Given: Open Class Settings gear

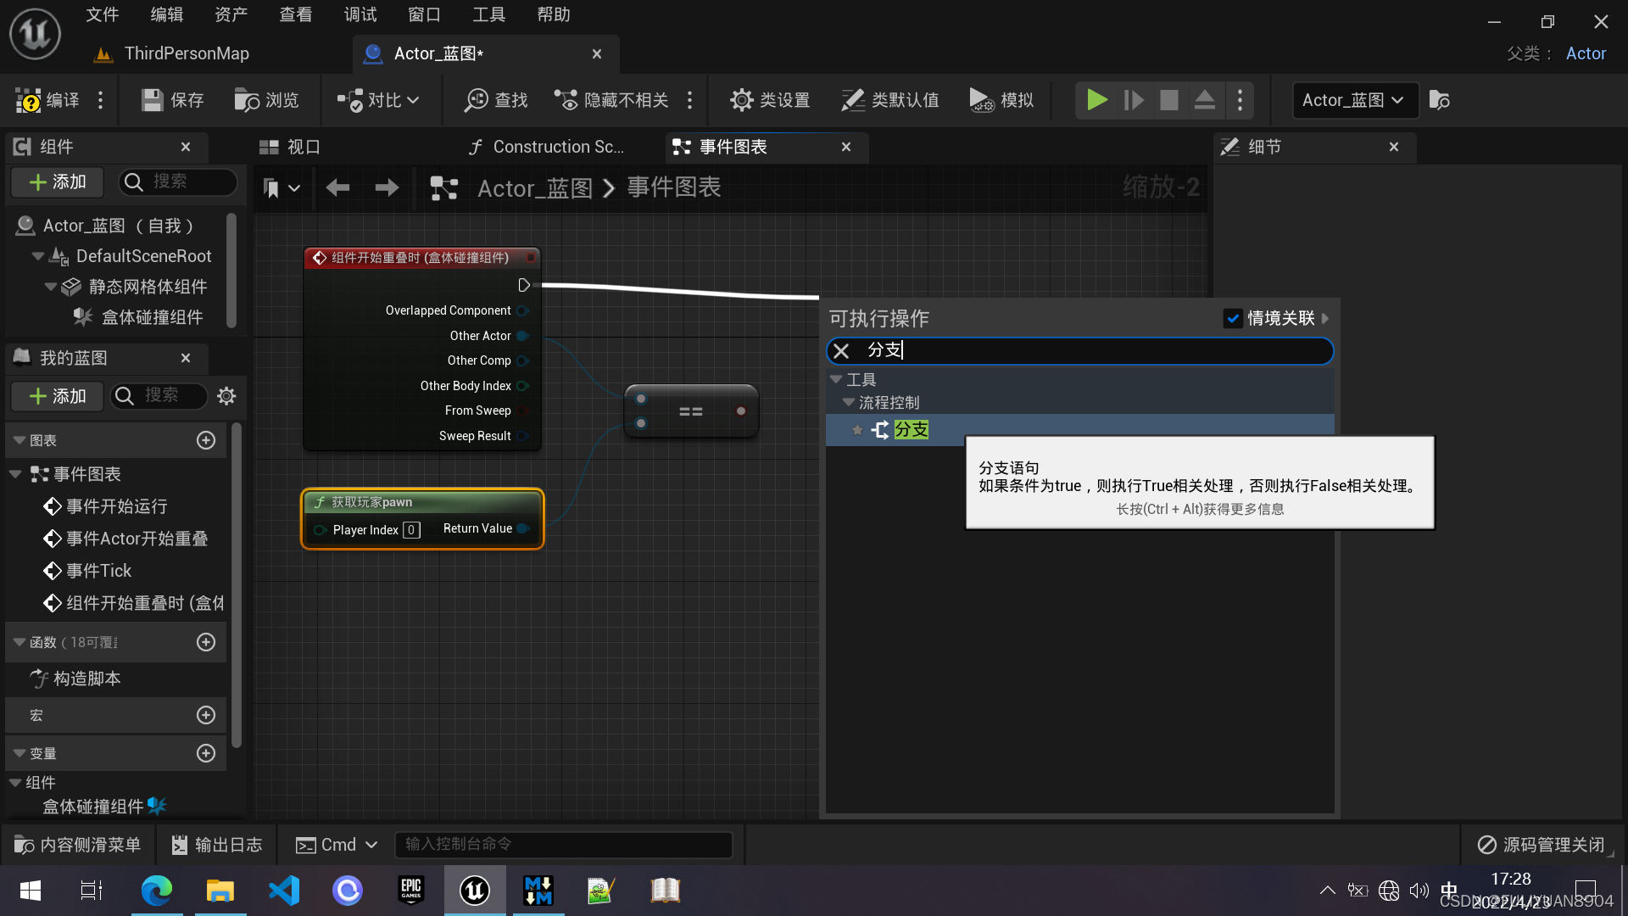Looking at the screenshot, I should 741,100.
